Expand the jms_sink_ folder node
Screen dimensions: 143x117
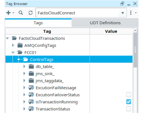tap(24, 74)
